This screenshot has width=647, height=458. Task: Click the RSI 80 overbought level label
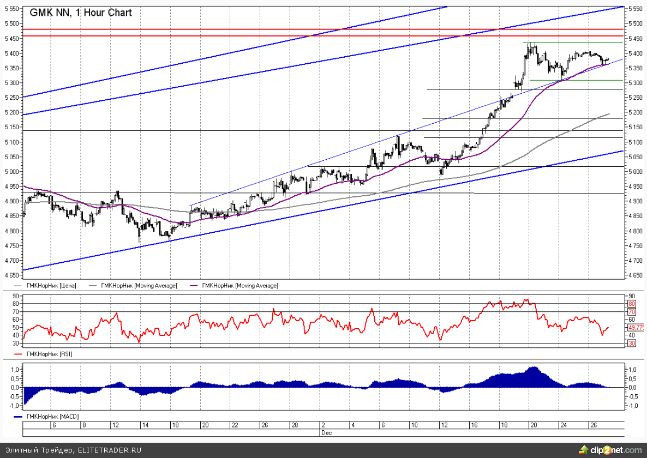632,304
